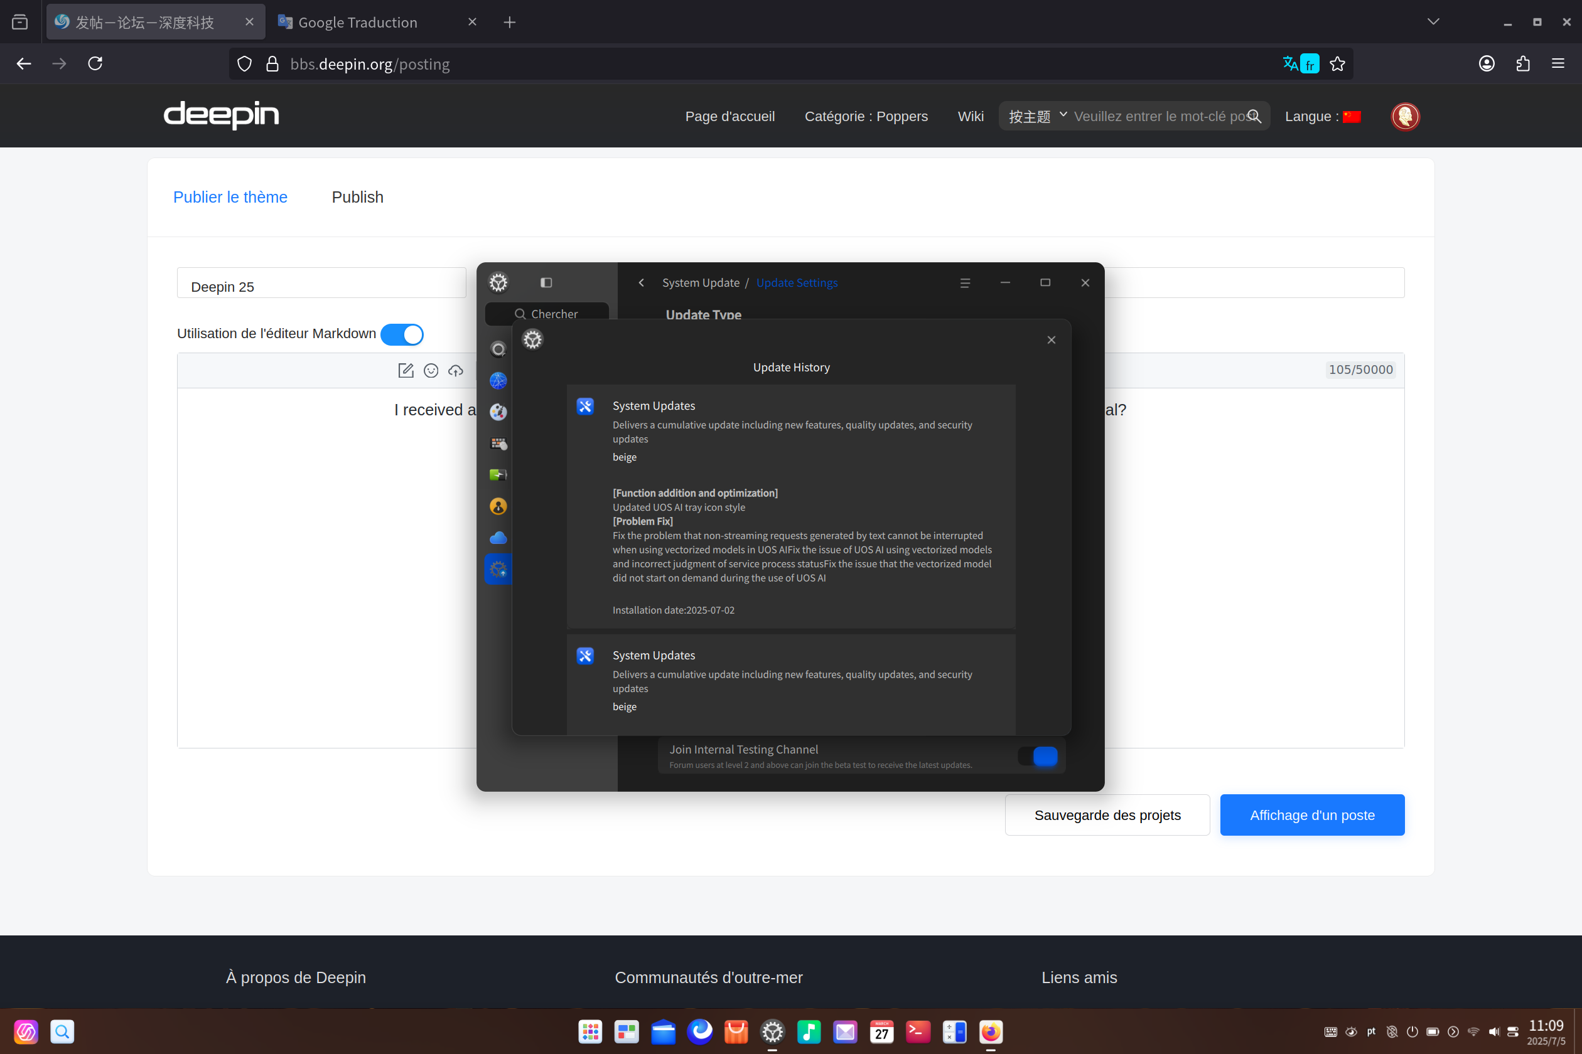
Task: Go to Page d'accueil
Action: click(729, 116)
